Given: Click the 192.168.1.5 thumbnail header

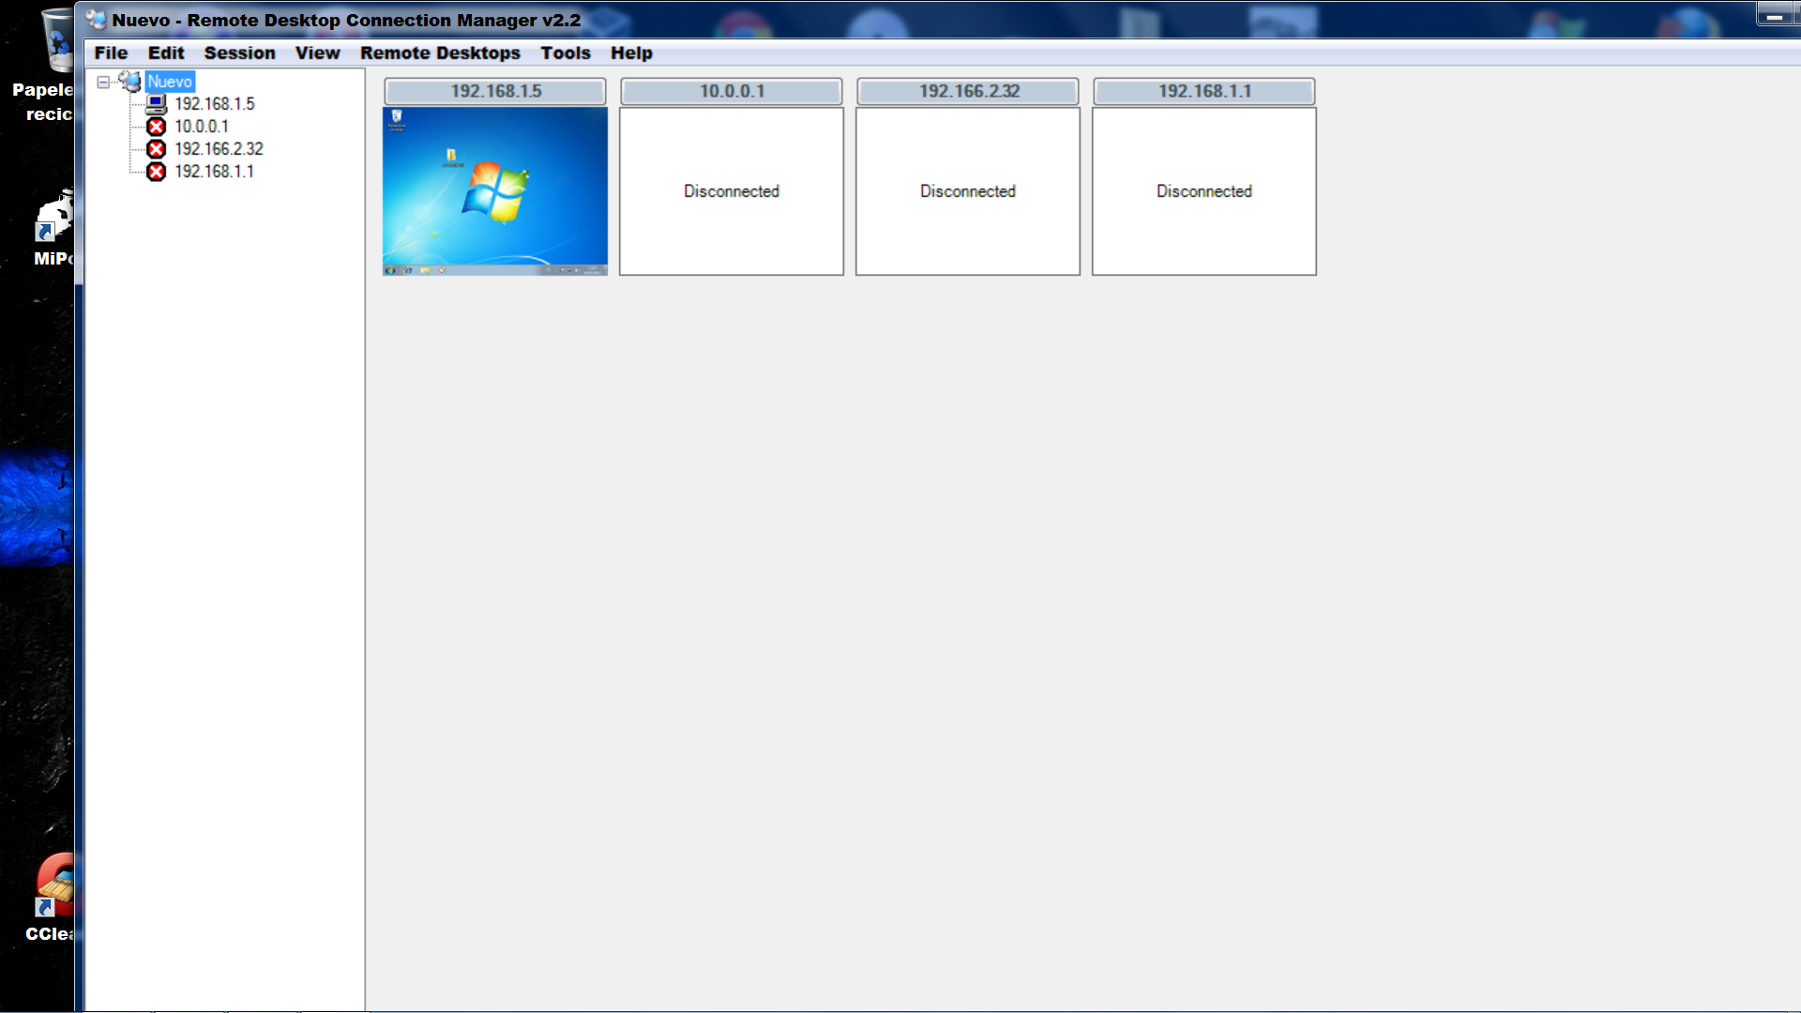Looking at the screenshot, I should coord(495,91).
